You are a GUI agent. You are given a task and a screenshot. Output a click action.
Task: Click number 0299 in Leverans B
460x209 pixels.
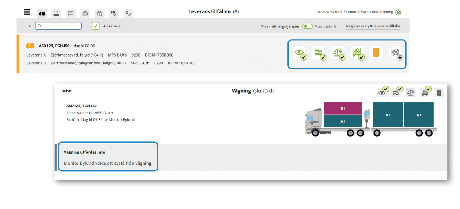[x=159, y=63]
